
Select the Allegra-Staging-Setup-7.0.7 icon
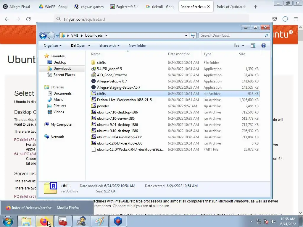pos(93,87)
